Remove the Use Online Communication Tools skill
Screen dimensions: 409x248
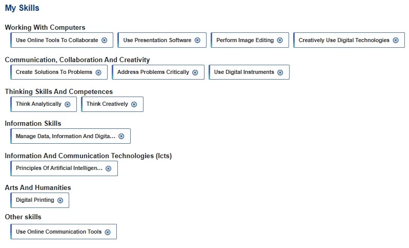click(108, 232)
